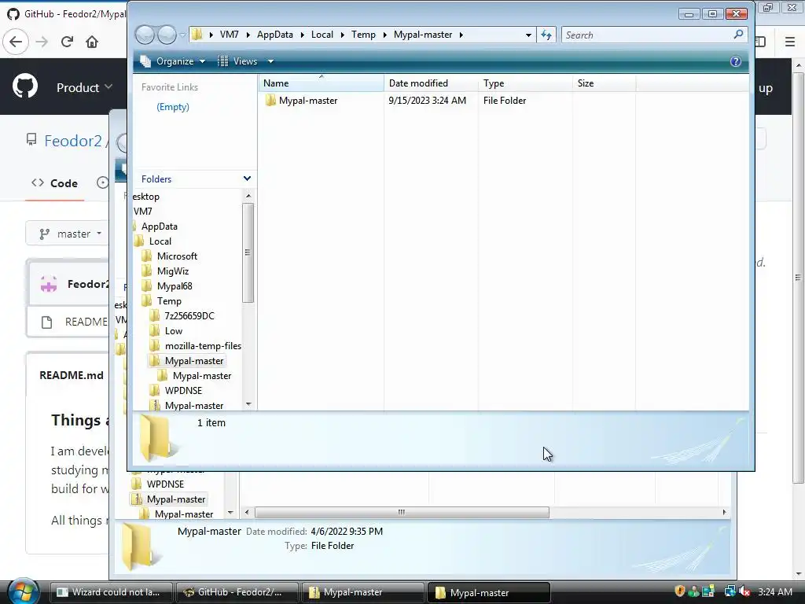This screenshot has height=604, width=805.
Task: Select VM7 in the folder tree
Action: point(143,211)
